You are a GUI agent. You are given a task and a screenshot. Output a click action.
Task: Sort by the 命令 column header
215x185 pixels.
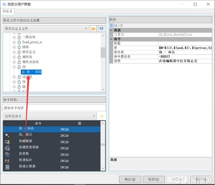[x=38, y=123]
